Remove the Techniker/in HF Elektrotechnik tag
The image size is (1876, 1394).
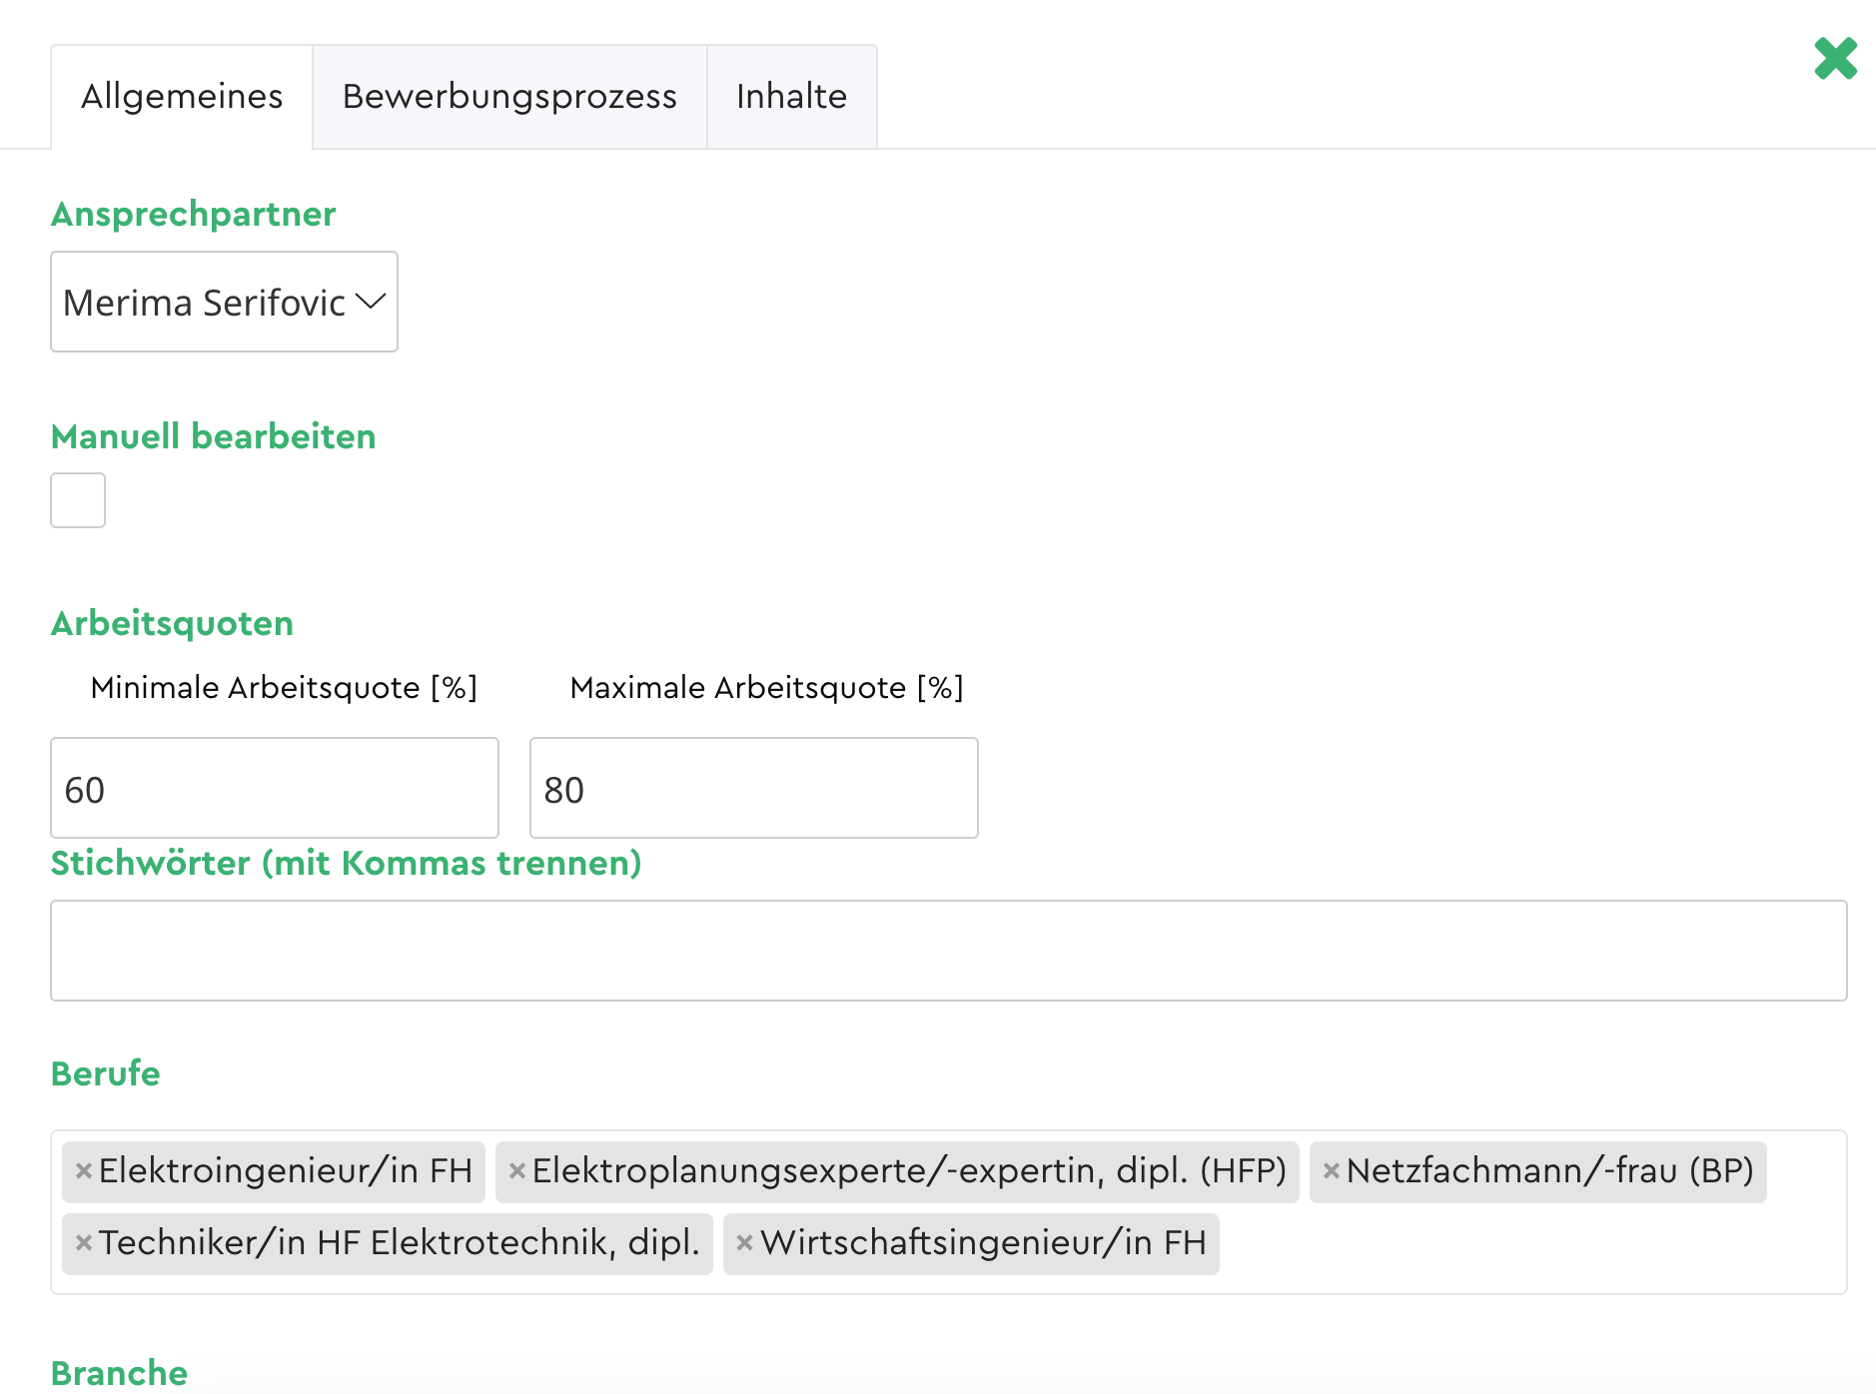(x=84, y=1243)
